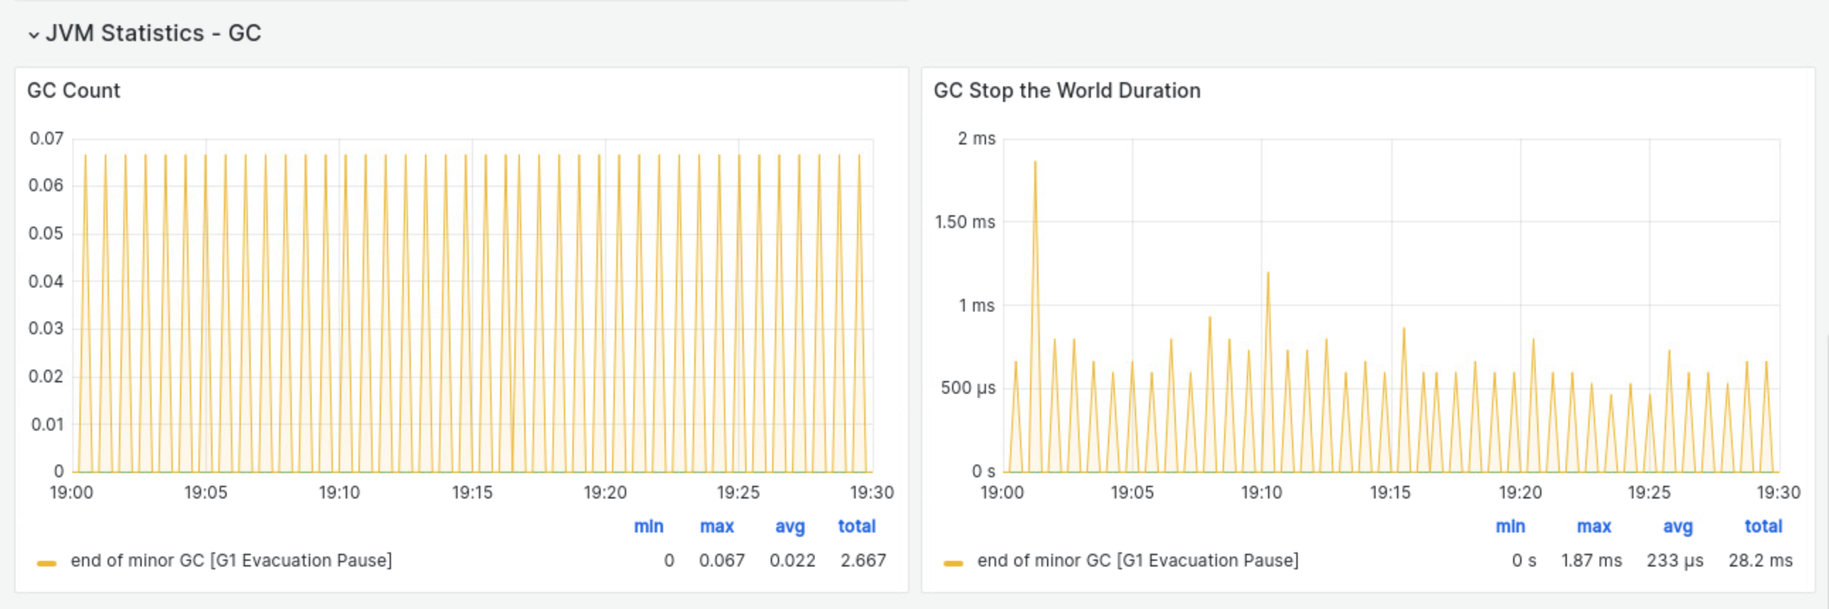Sort GC Count legend by min

point(648,526)
